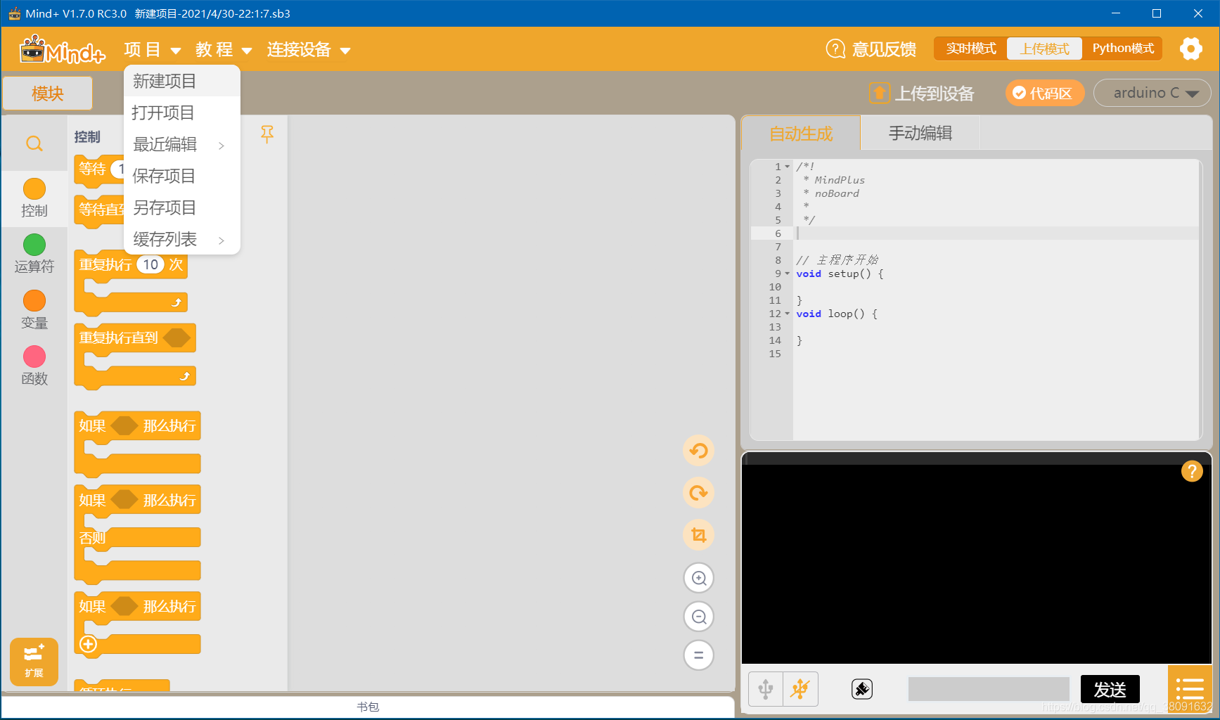Zoom in on the workspace
1220x720 pixels.
(699, 578)
